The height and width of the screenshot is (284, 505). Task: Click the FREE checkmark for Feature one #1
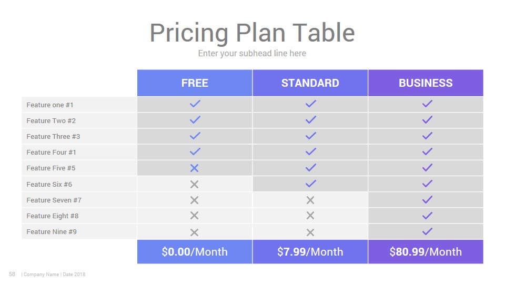[x=195, y=104]
